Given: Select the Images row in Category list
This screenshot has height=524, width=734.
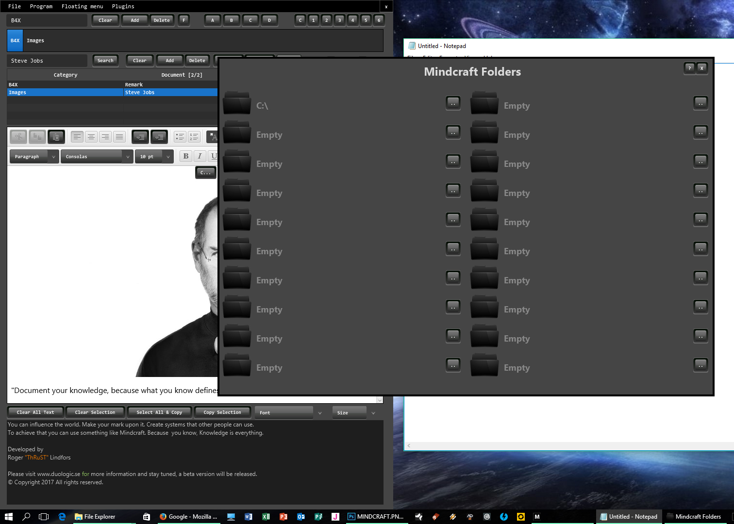Looking at the screenshot, I should click(65, 92).
